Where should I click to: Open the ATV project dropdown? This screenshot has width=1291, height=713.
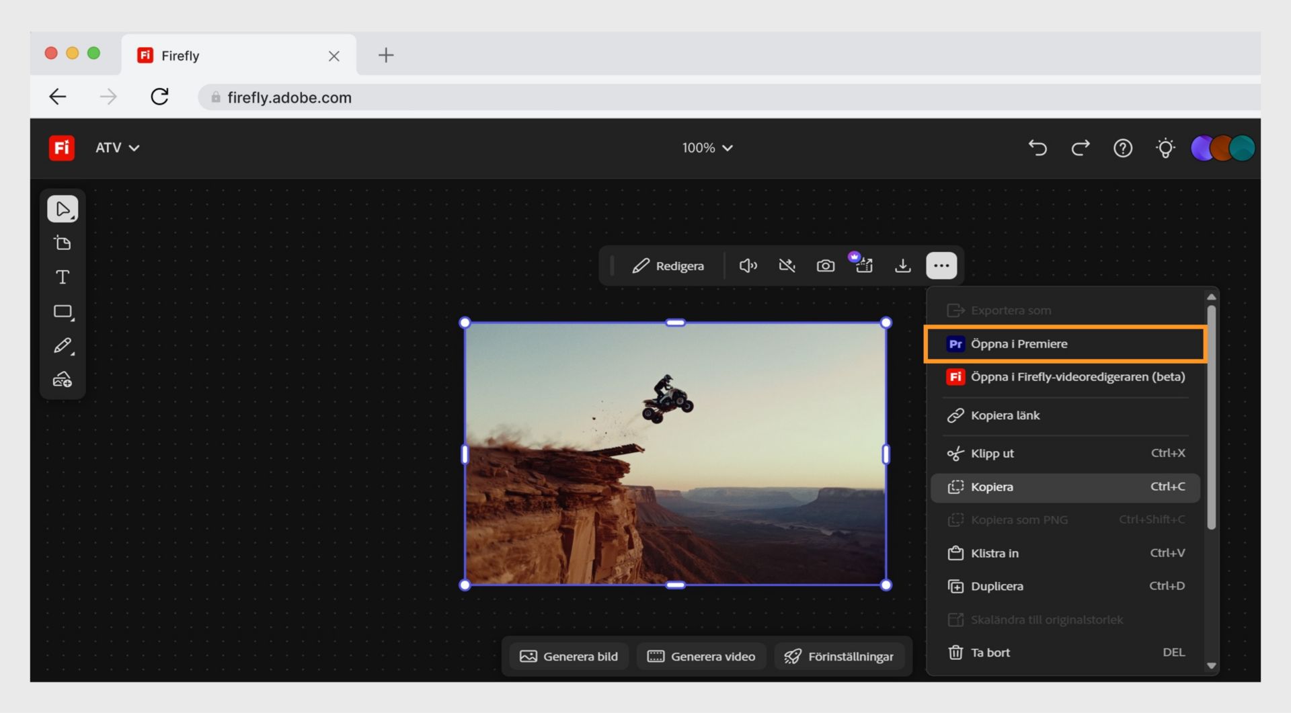[x=117, y=148]
